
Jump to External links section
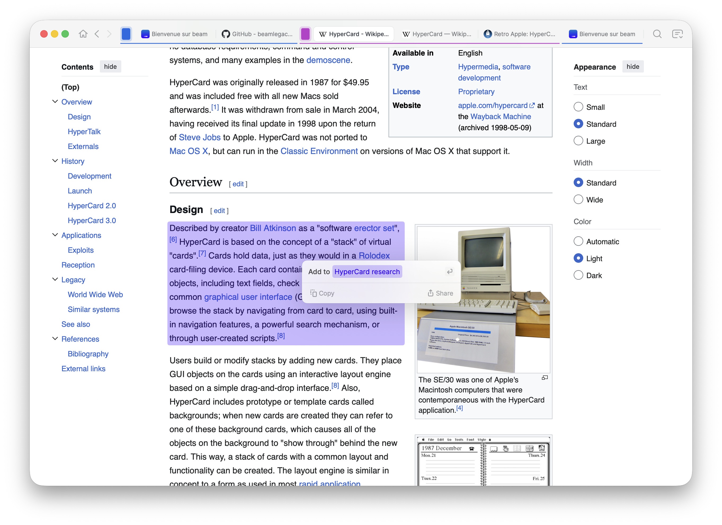tap(83, 369)
